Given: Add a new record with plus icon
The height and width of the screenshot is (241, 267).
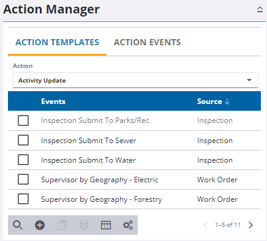Looking at the screenshot, I should tap(40, 225).
